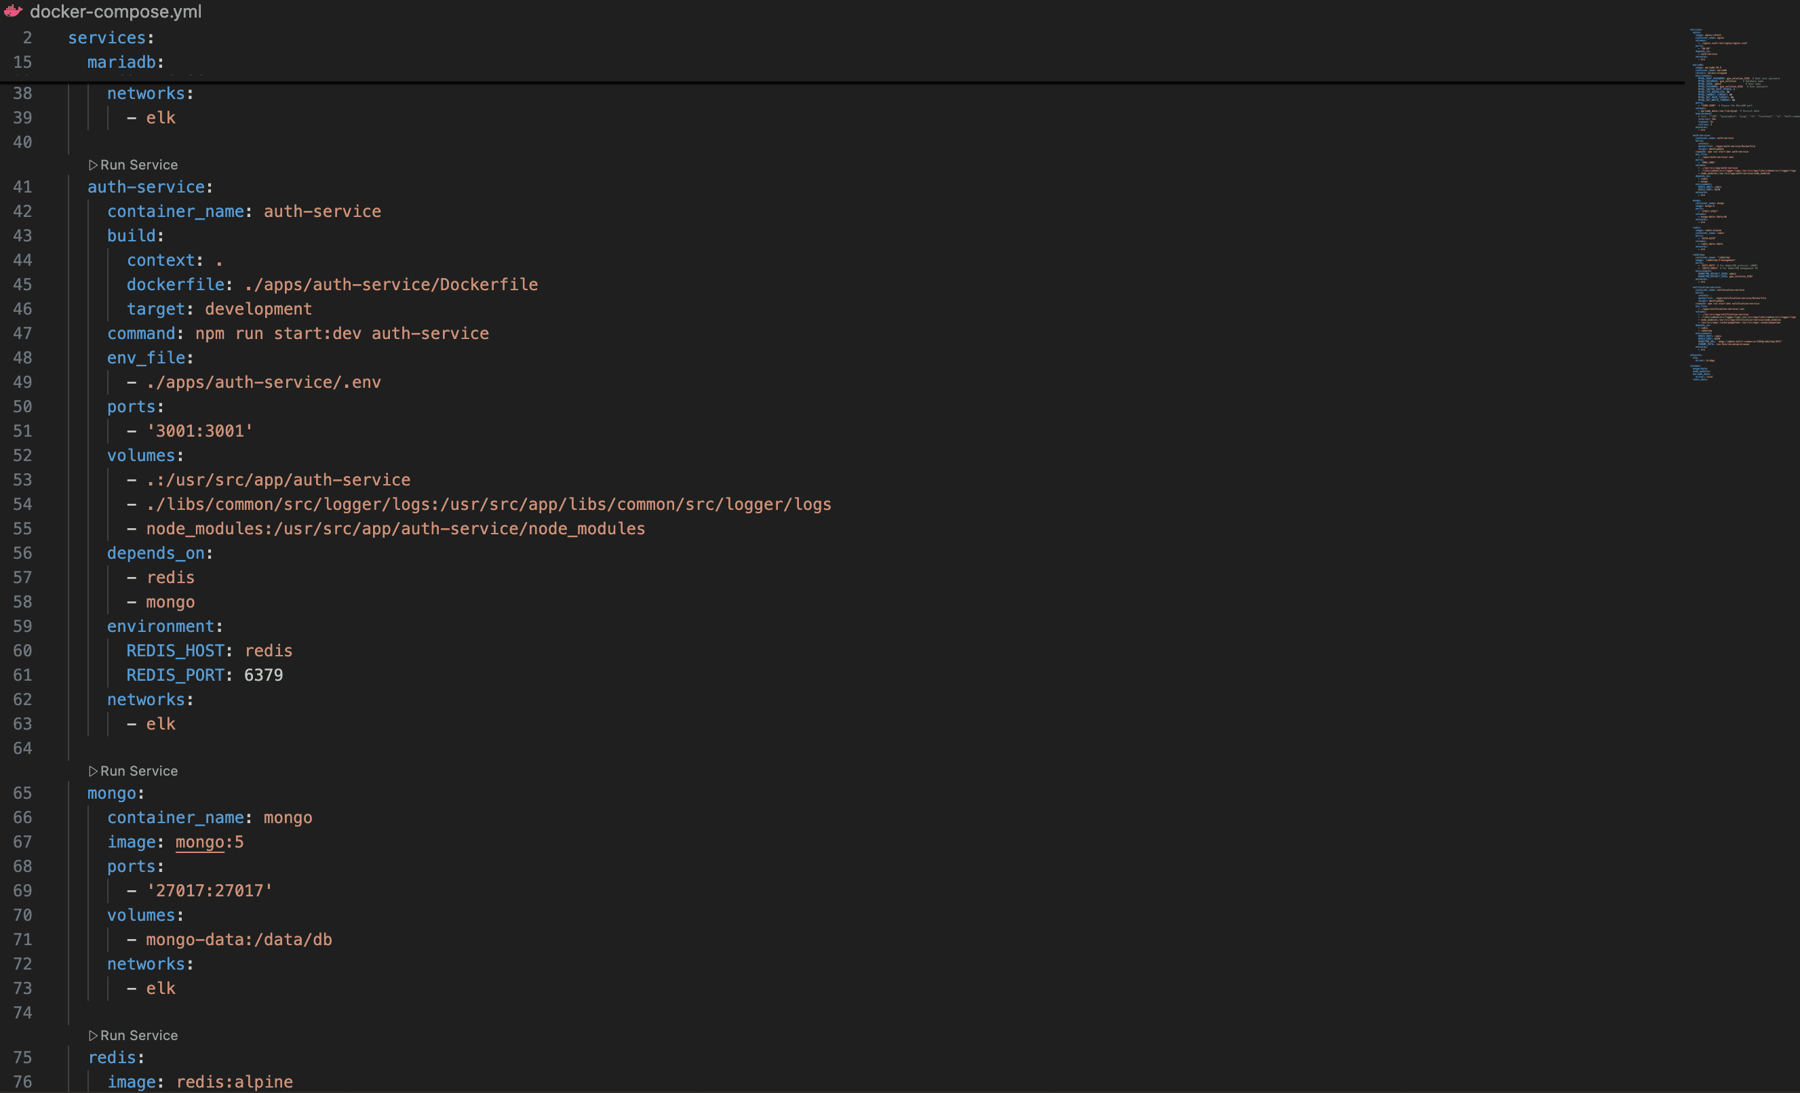Click the Docker whale file icon
The image size is (1800, 1093).
pyautogui.click(x=13, y=11)
